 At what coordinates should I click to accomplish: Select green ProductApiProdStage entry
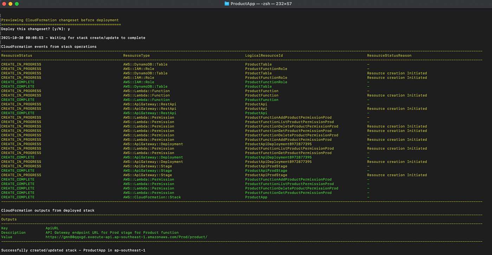(266, 170)
